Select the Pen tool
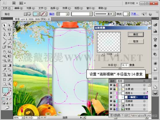The width and height of the screenshot is (160, 120). (x=4, y=34)
